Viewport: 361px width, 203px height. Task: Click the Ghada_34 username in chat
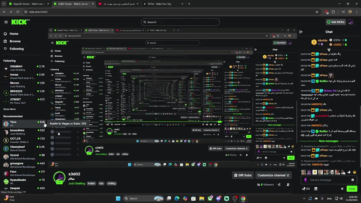pyautogui.click(x=330, y=91)
